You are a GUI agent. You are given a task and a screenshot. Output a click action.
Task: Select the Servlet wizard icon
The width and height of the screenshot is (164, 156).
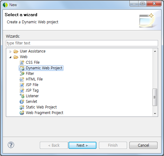pyautogui.click(x=22, y=102)
